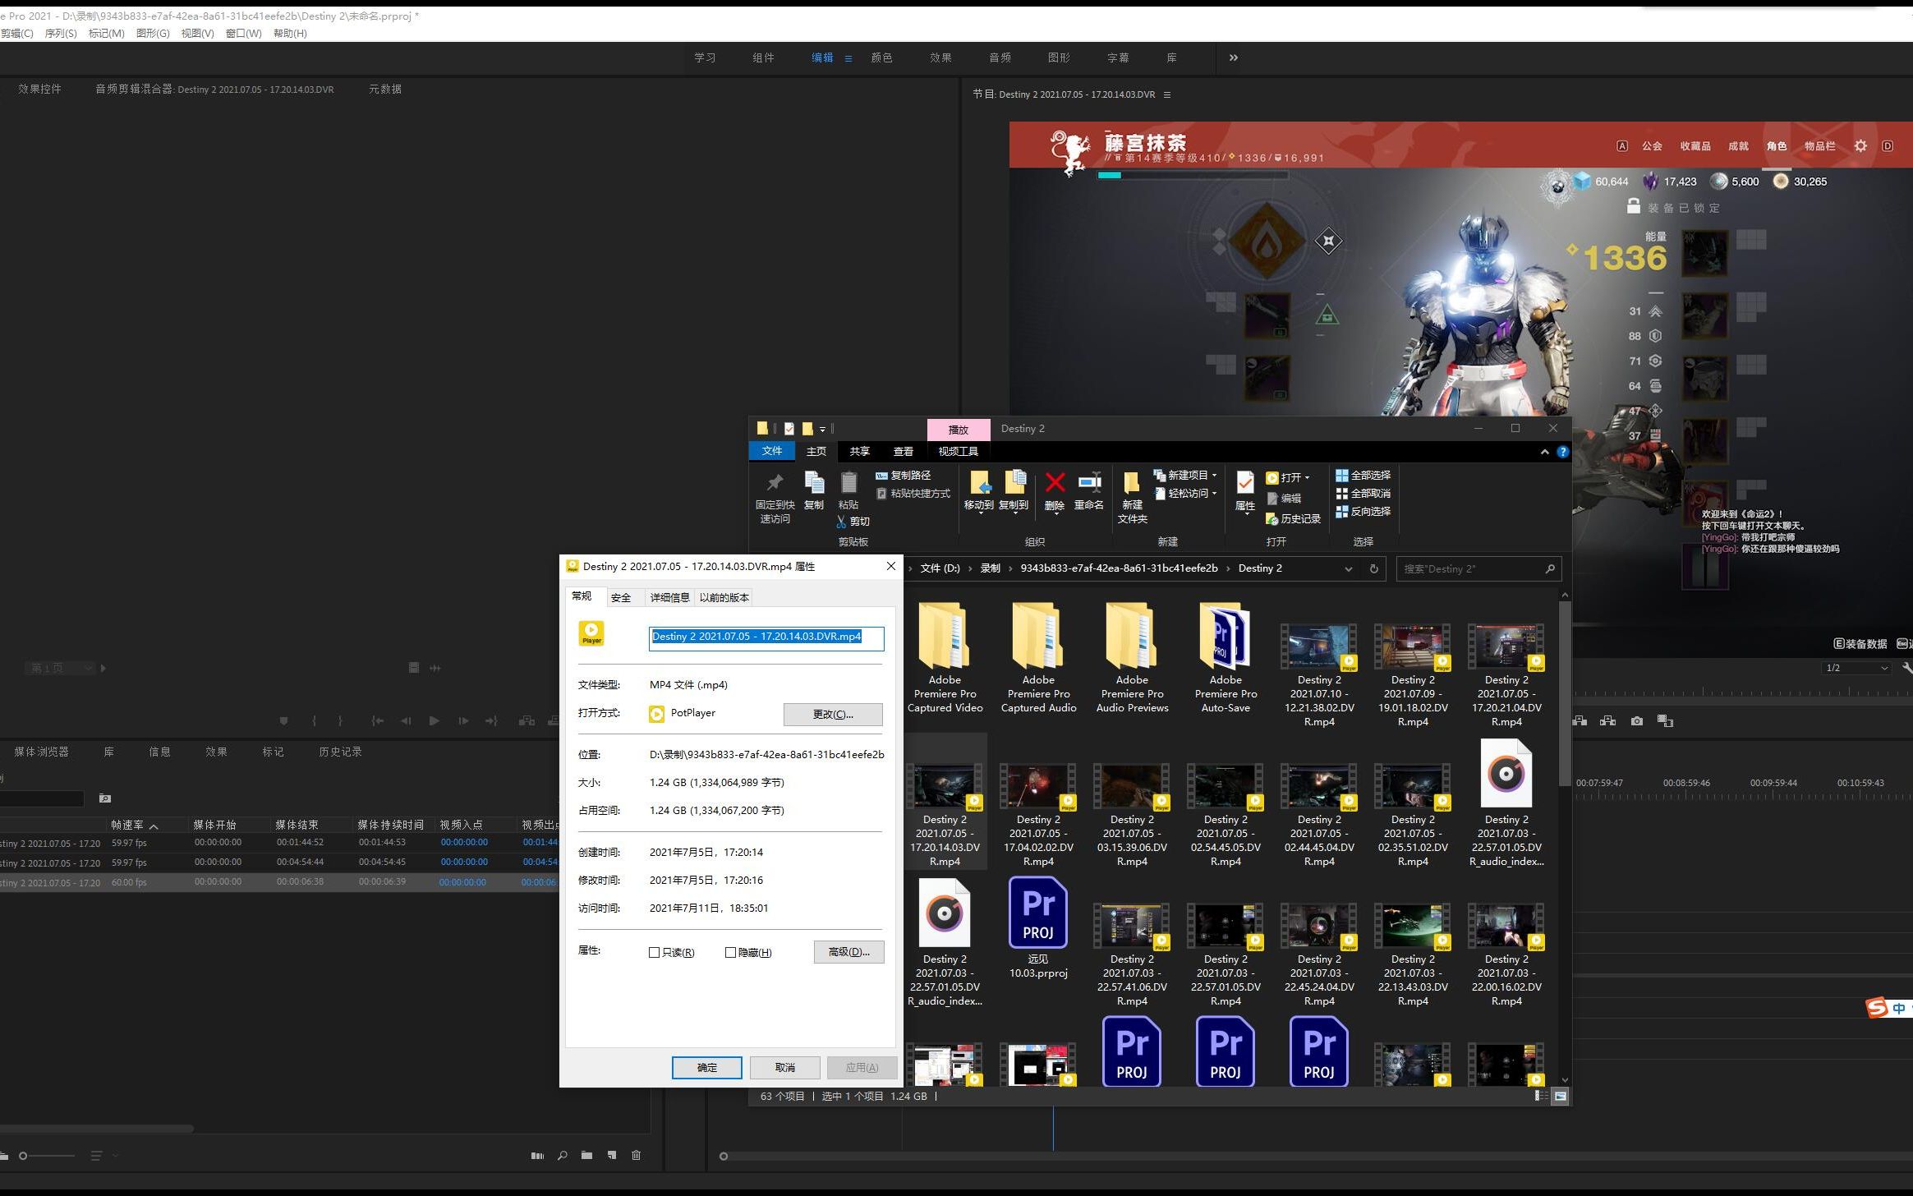The image size is (1913, 1196).
Task: Click the Explorer help question mark icon
Action: click(x=1562, y=452)
